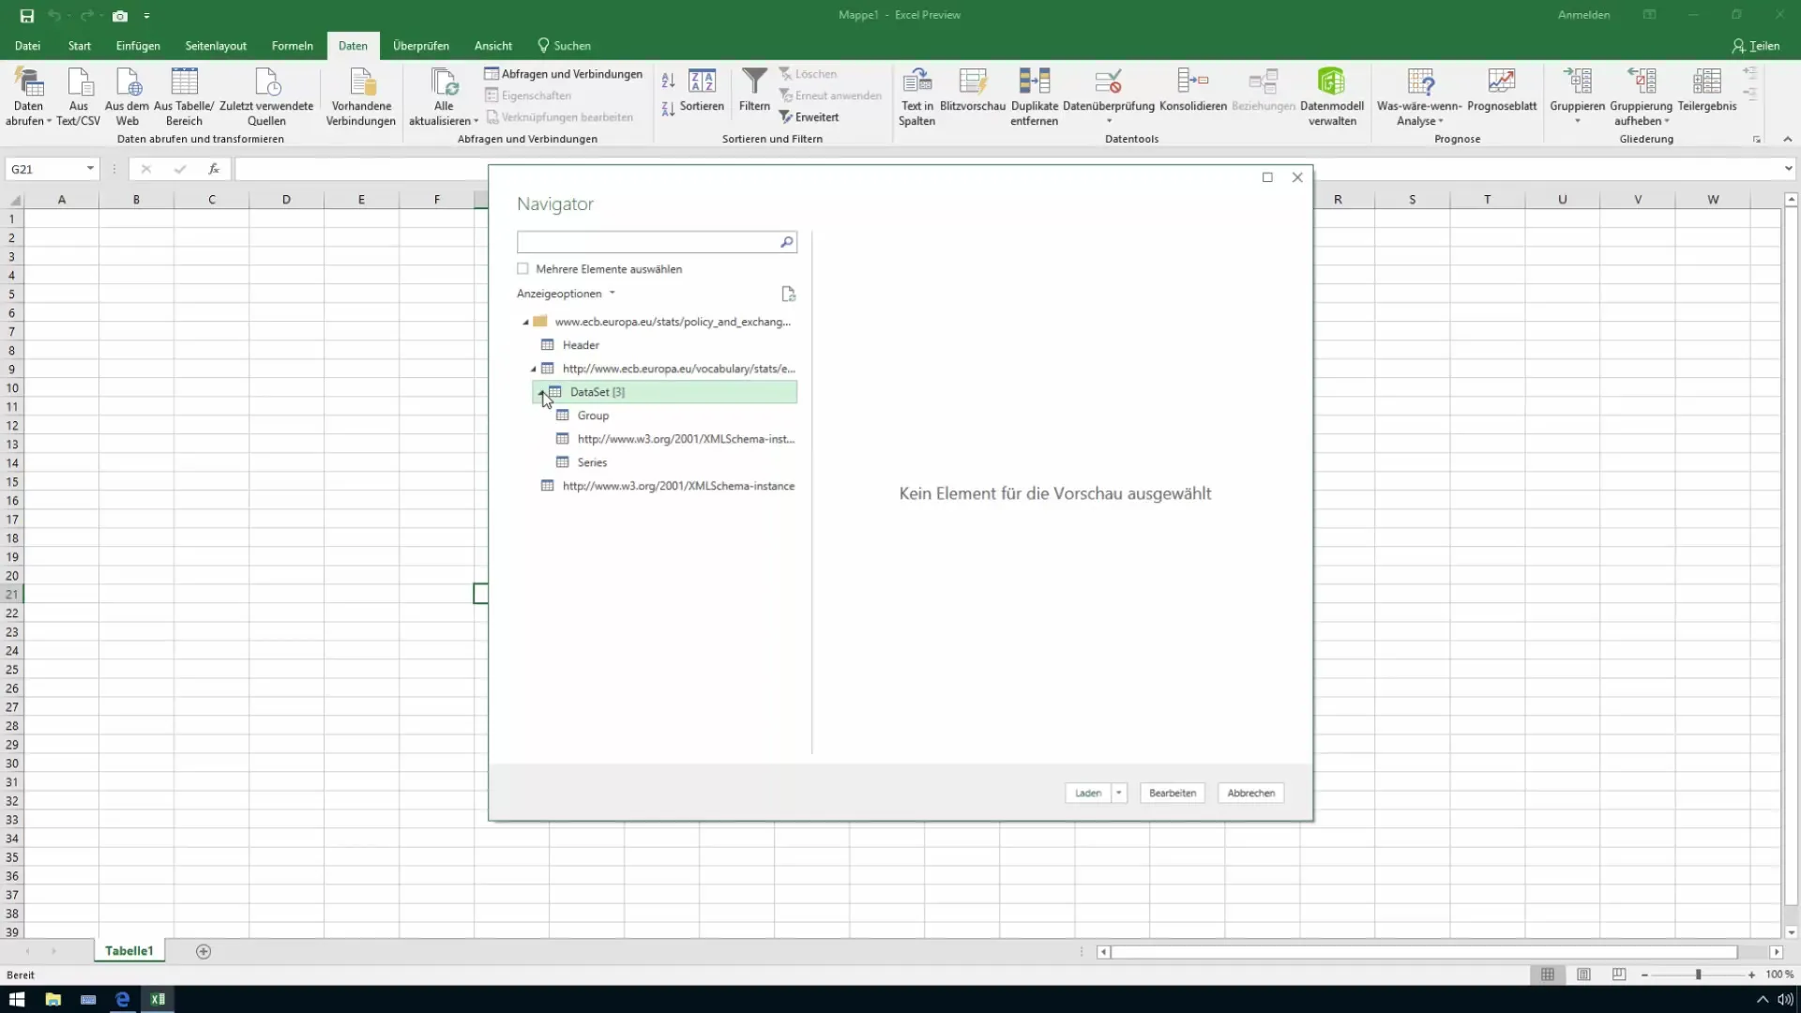
Task: Open Zuletzt verwendete Quellen
Action: click(266, 97)
